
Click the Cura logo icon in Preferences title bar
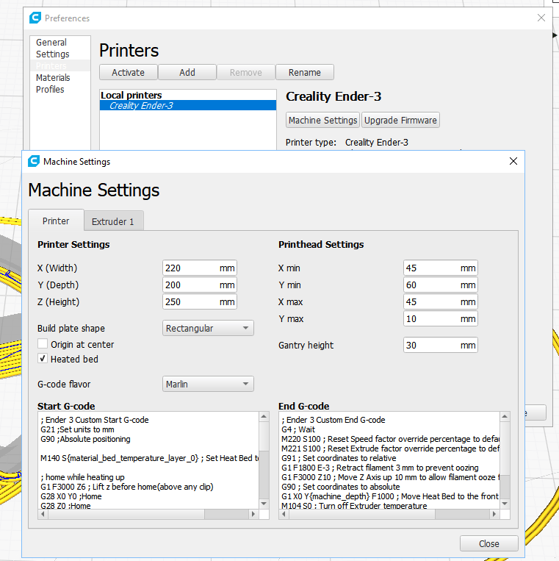pos(35,18)
